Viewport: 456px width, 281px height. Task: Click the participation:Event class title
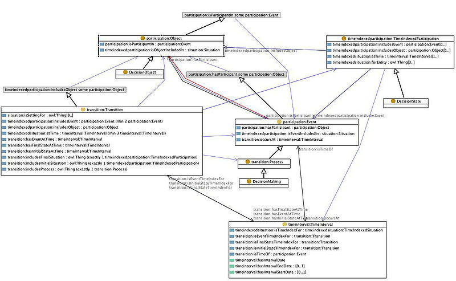[x=296, y=121]
